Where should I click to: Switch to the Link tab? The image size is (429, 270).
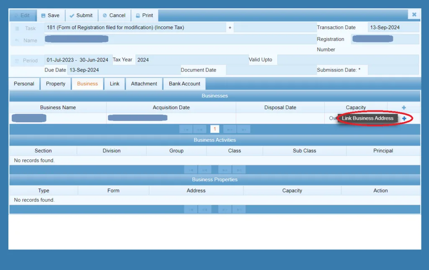point(114,84)
